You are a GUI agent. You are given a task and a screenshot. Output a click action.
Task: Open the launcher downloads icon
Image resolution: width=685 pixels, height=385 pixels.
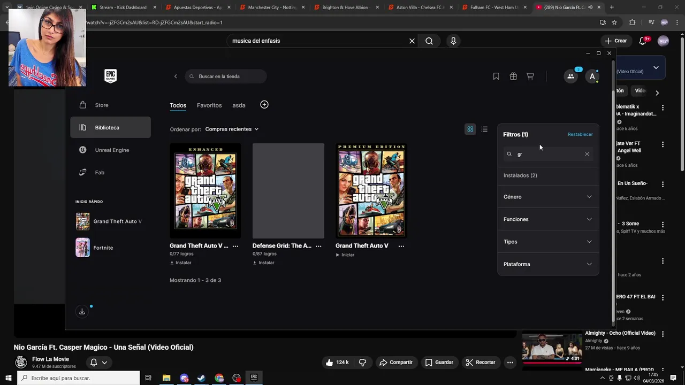pos(82,311)
